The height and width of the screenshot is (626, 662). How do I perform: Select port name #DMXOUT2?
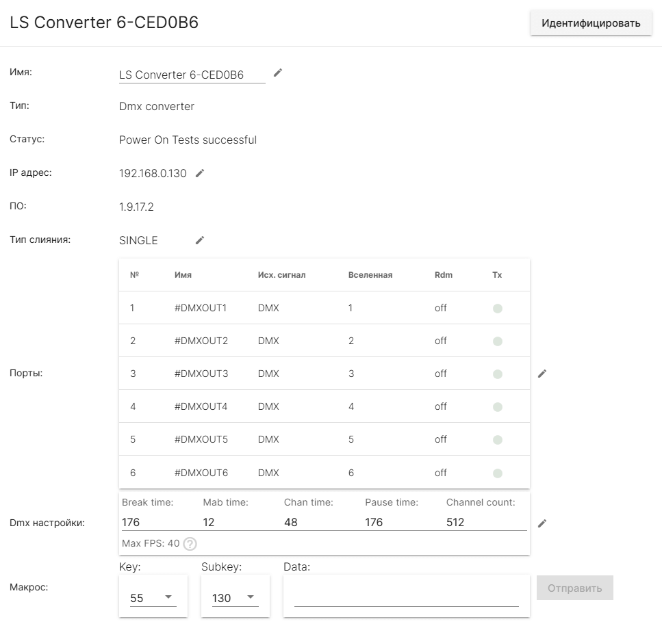[x=201, y=341]
